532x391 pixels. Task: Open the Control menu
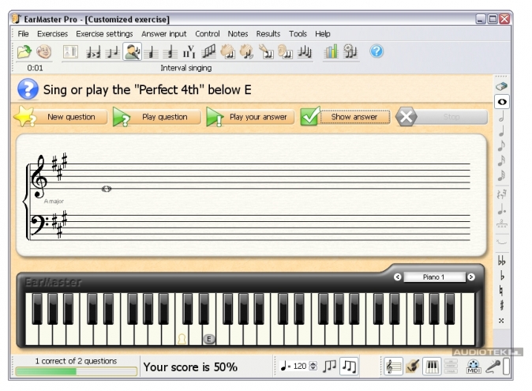(x=208, y=34)
